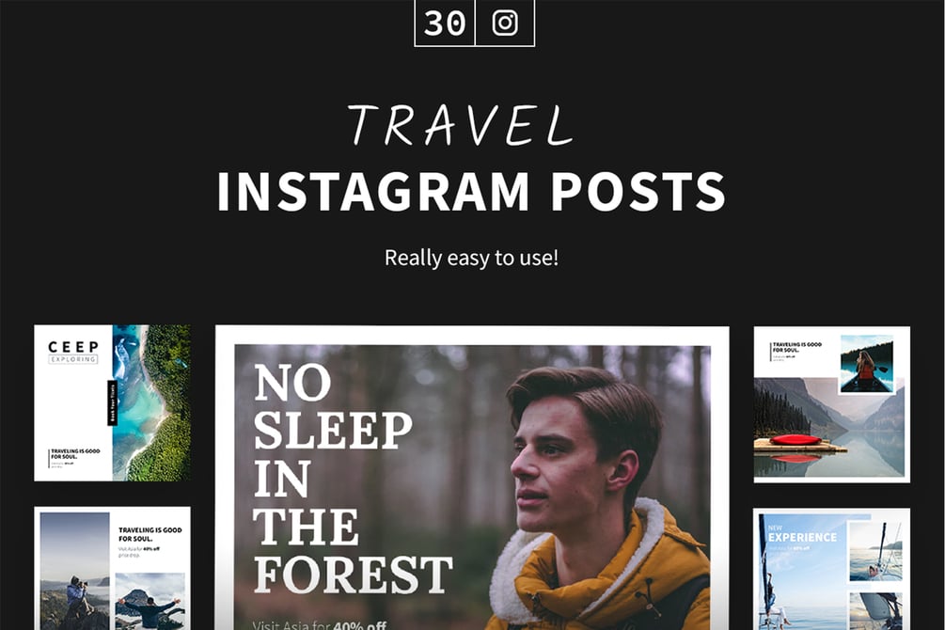Click the man with arms outstretched photo
The height and width of the screenshot is (630, 945).
pyautogui.click(x=150, y=601)
